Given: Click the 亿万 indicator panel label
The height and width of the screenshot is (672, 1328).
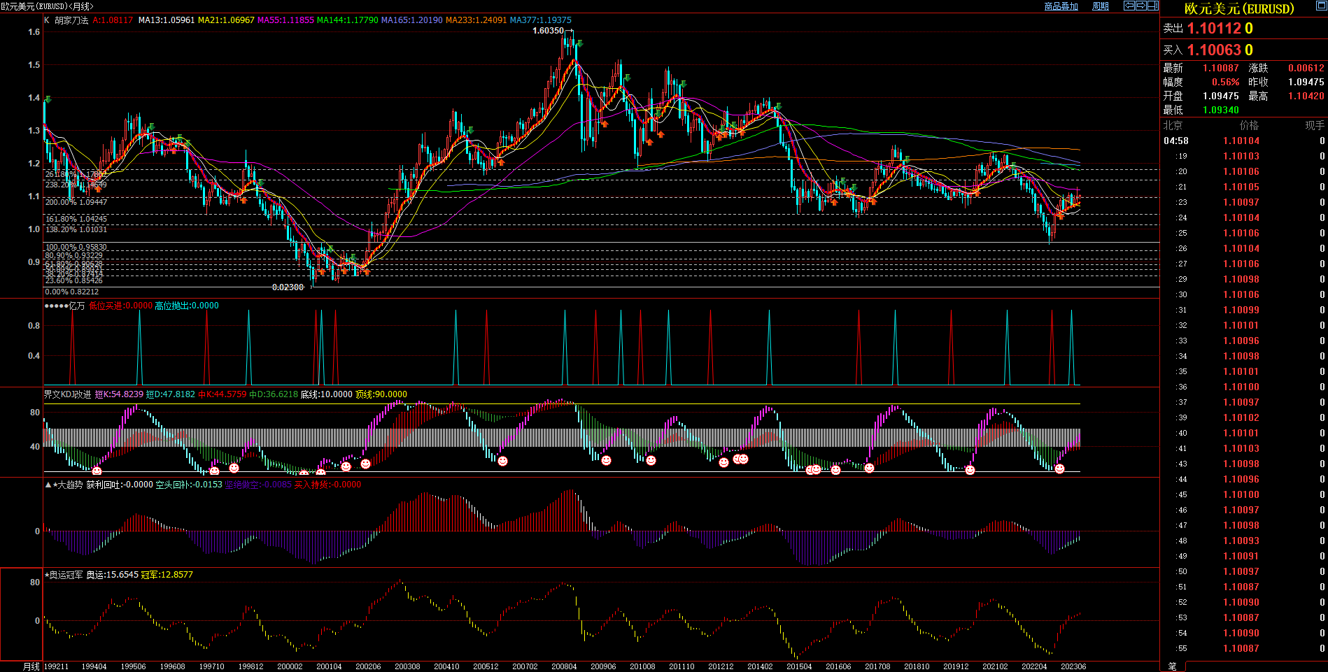Looking at the screenshot, I should pyautogui.click(x=76, y=306).
